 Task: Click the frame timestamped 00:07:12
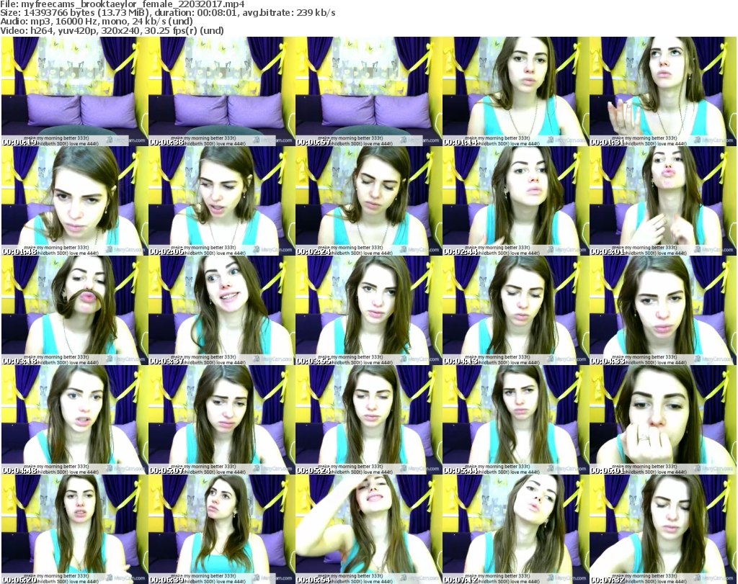[515, 529]
